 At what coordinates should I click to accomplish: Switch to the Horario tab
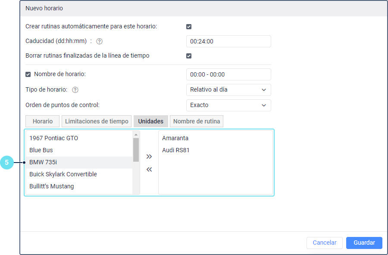[43, 121]
